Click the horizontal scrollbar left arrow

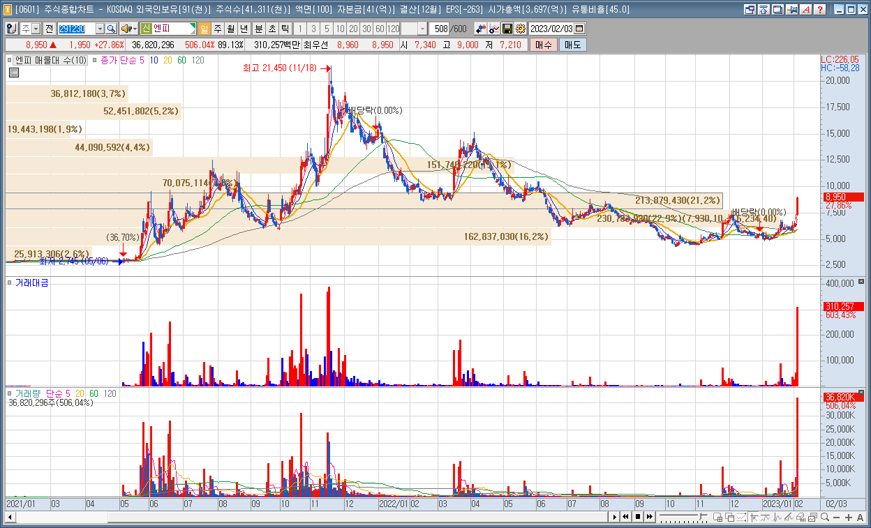[10, 517]
